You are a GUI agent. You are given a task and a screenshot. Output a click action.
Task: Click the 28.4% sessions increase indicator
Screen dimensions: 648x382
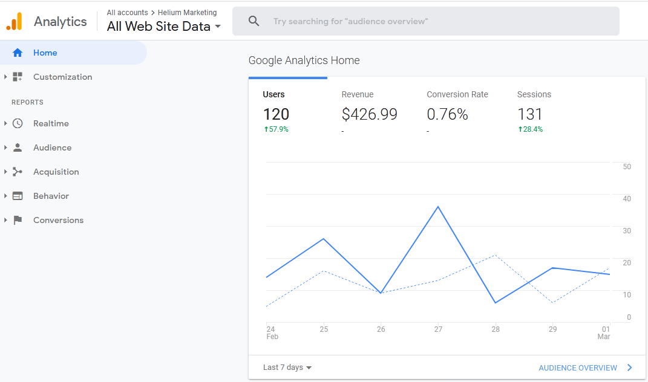[x=530, y=129]
